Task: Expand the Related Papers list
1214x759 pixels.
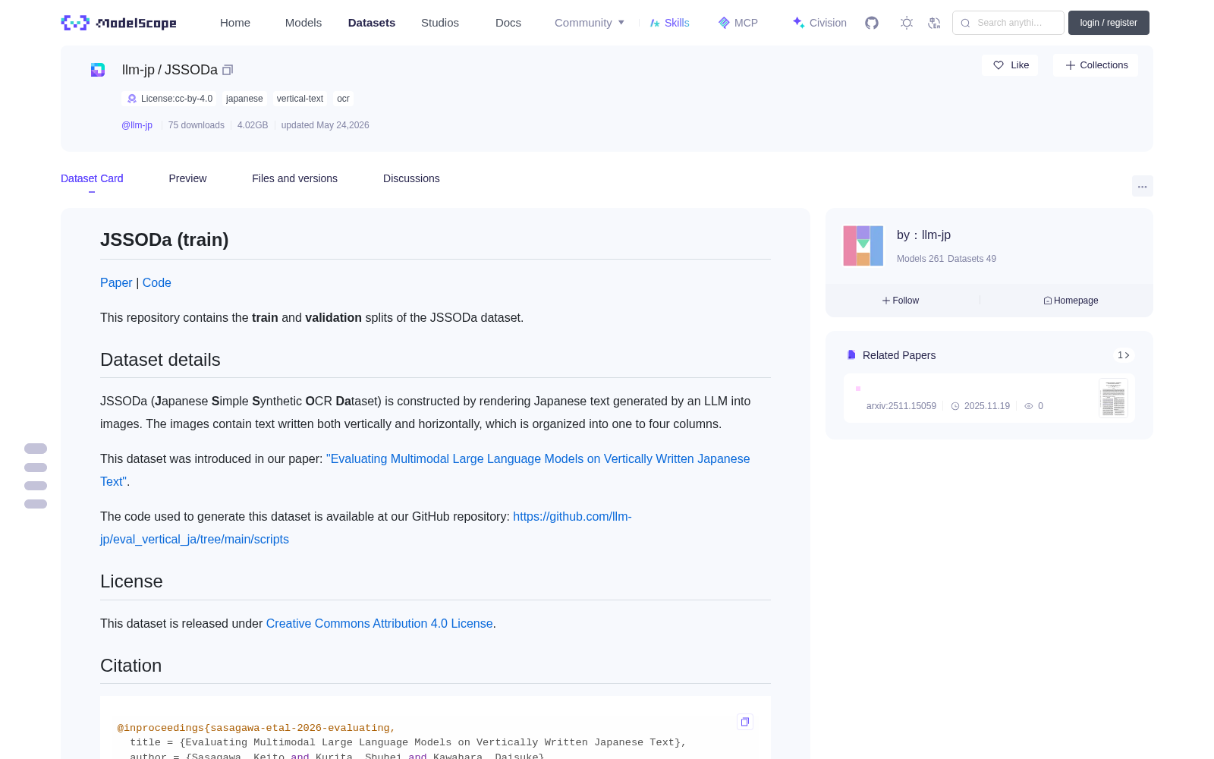Action: point(1124,355)
